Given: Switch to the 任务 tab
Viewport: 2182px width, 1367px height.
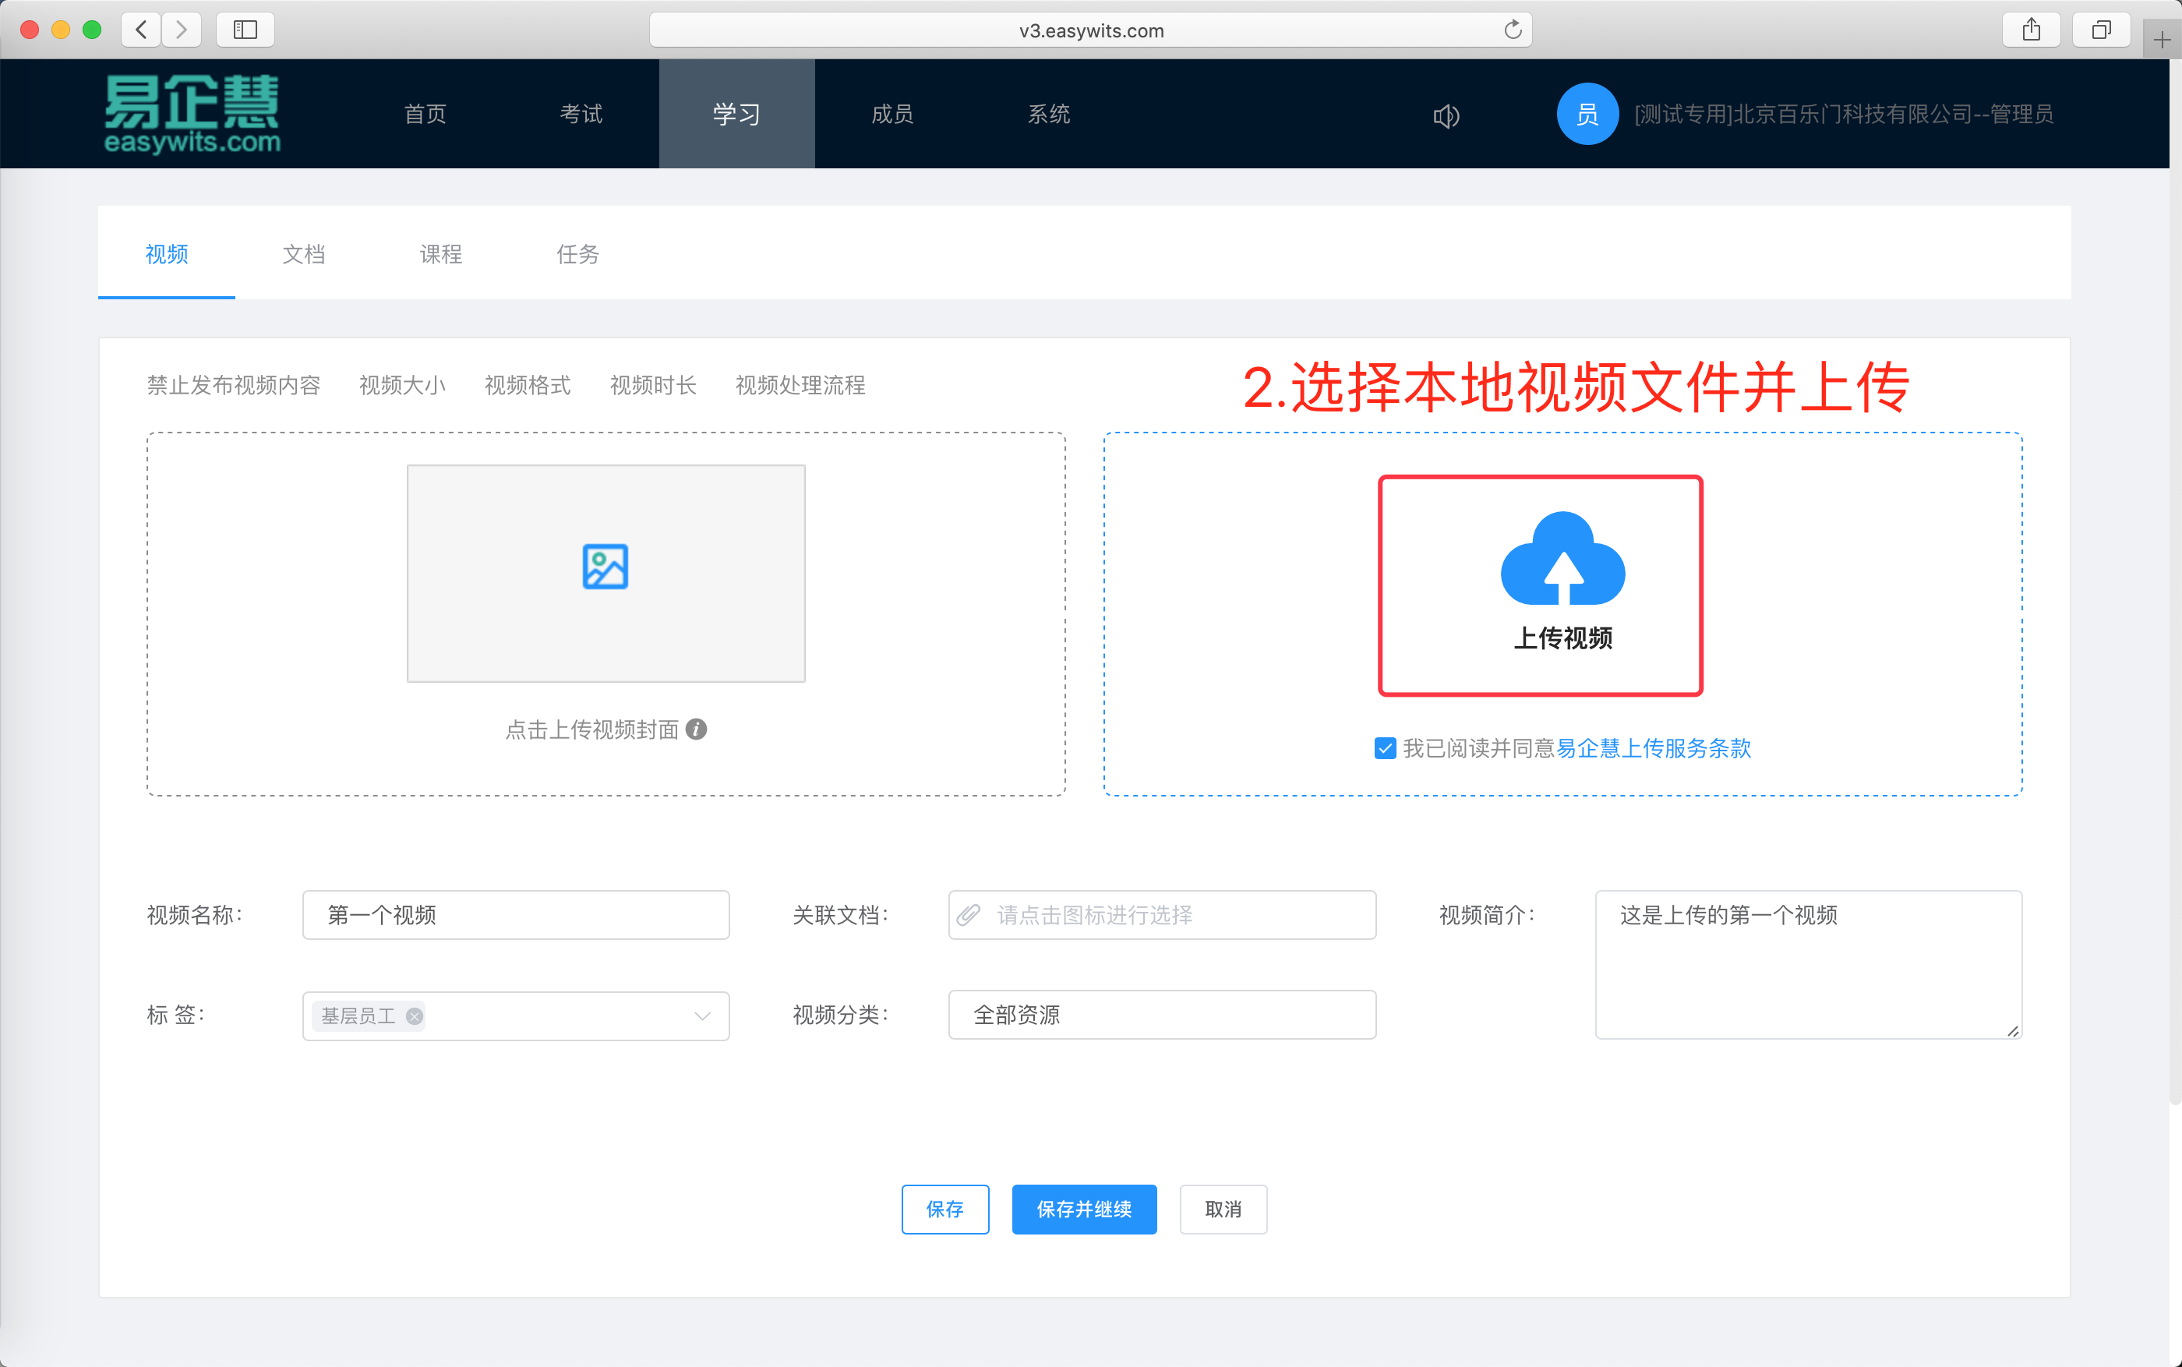Looking at the screenshot, I should click(x=577, y=254).
